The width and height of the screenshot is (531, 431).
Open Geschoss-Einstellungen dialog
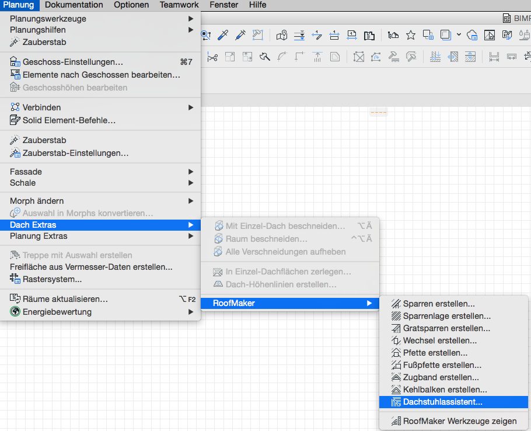click(x=72, y=62)
